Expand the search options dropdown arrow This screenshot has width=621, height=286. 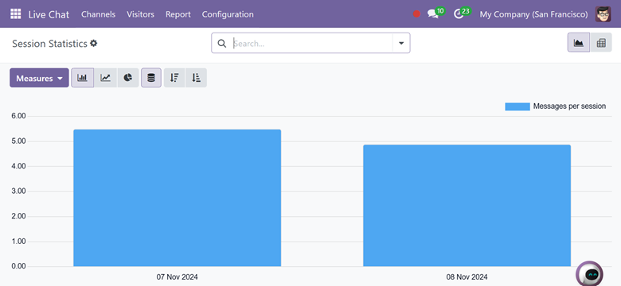(x=401, y=43)
